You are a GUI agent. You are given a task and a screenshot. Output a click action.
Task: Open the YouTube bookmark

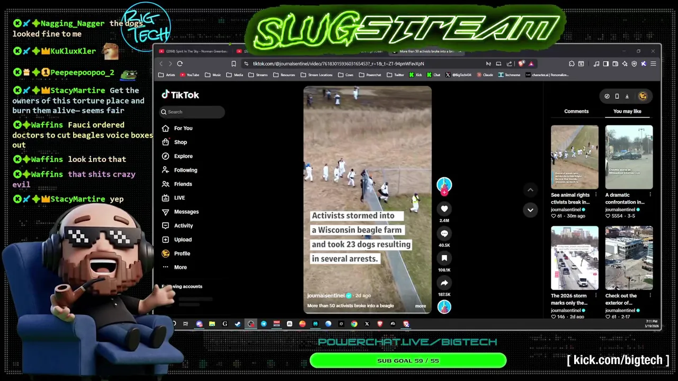(190, 75)
